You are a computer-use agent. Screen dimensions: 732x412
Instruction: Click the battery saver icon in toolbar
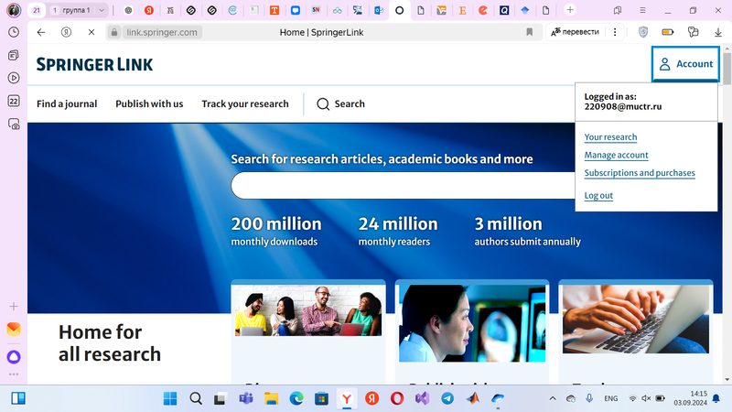(668, 32)
